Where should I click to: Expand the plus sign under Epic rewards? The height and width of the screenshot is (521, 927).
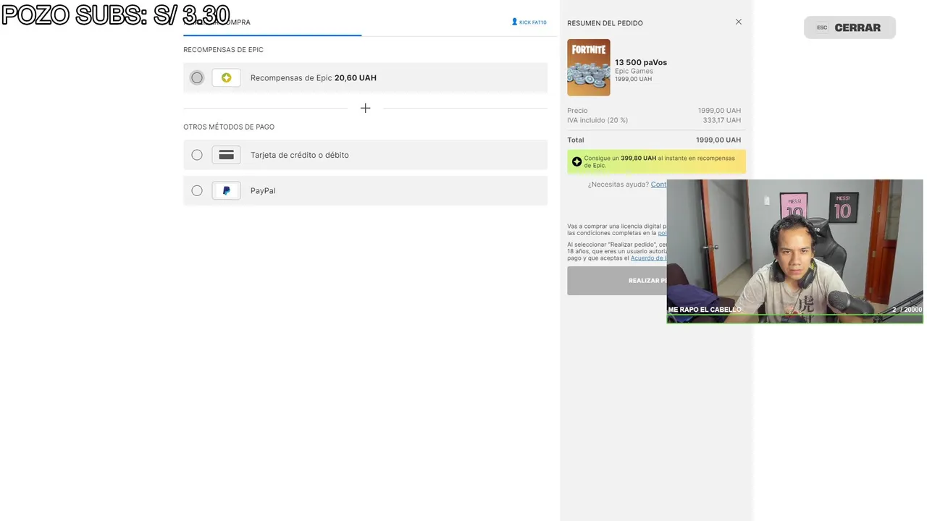[365, 108]
